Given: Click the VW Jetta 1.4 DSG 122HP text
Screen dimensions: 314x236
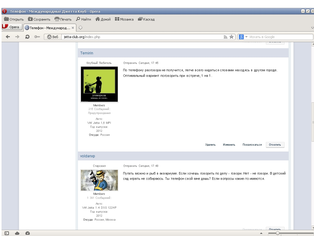Looking at the screenshot, I should click(99, 207).
